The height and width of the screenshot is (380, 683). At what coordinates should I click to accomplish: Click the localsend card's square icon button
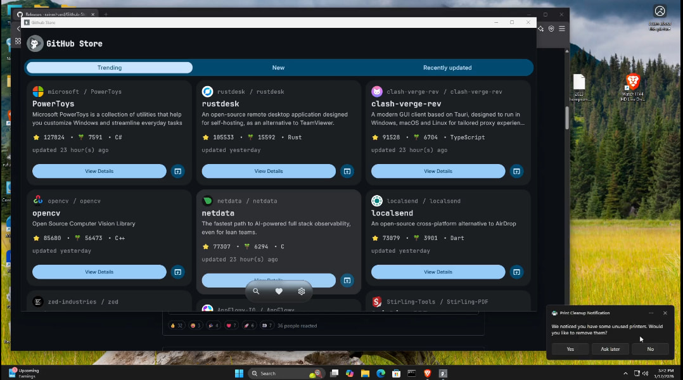point(516,272)
